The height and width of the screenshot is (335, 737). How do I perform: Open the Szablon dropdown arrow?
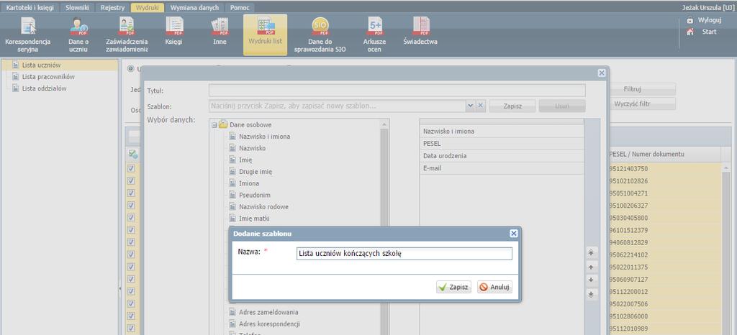point(471,106)
